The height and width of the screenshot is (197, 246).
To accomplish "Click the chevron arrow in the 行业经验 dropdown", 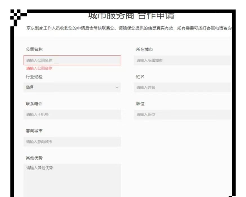I will tap(117, 88).
